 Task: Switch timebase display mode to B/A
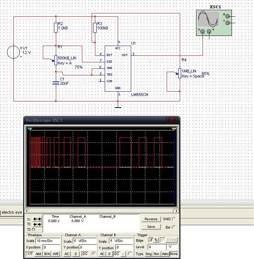[47, 254]
